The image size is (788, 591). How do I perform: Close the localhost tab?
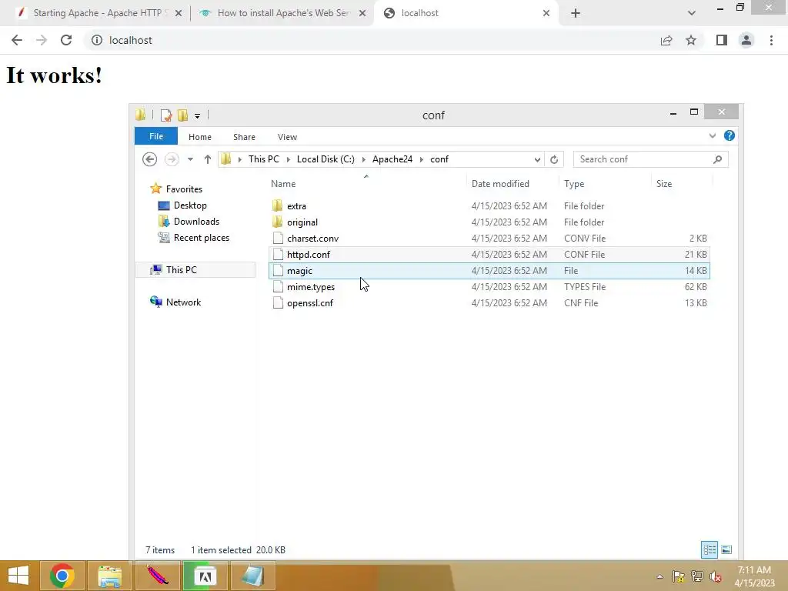point(546,13)
